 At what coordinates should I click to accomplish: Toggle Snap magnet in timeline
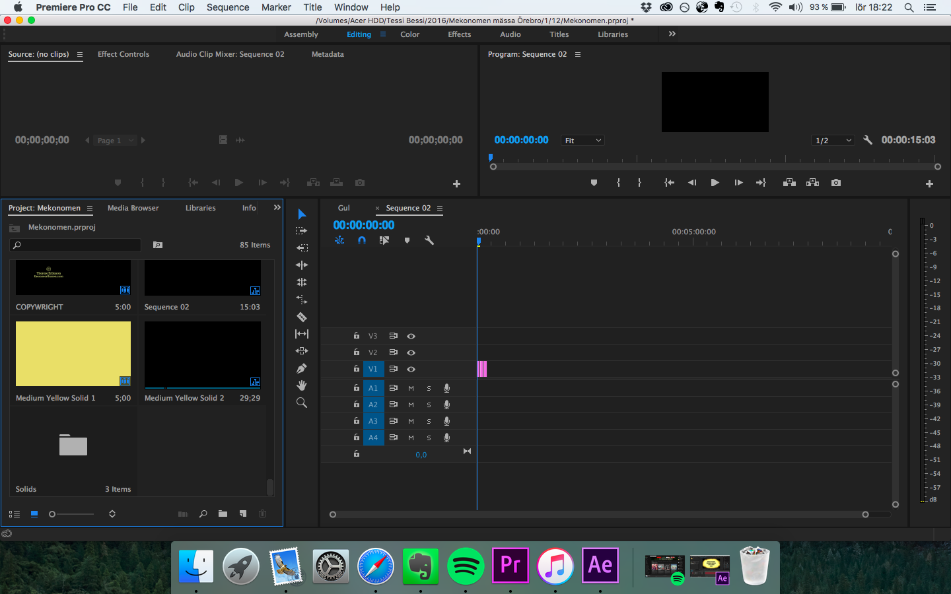coord(362,241)
